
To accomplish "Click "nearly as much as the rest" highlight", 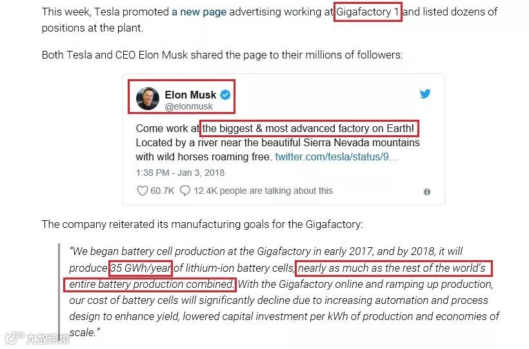I will point(392,267).
